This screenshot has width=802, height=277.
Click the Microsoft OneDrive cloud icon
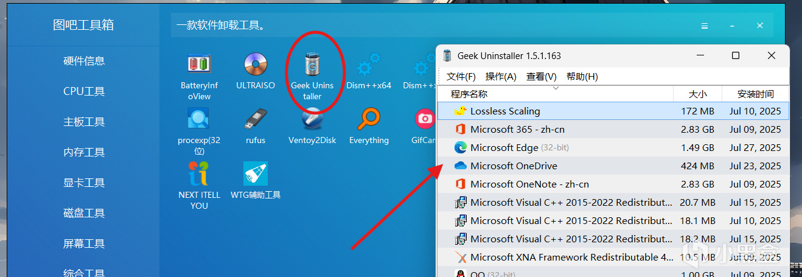point(461,166)
